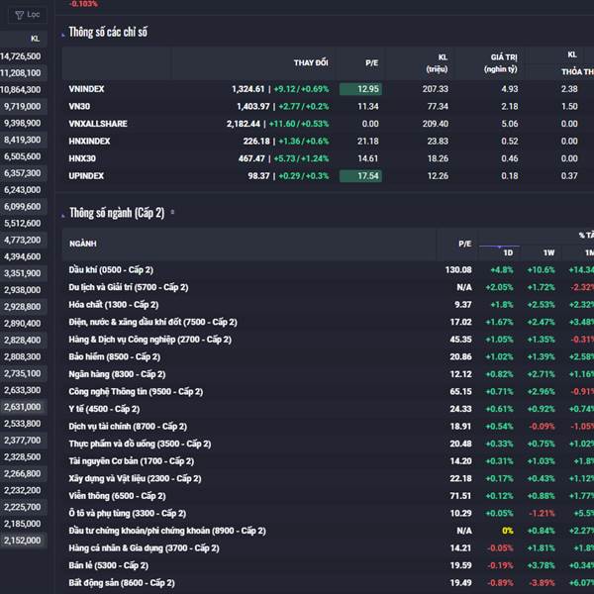The width and height of the screenshot is (594, 594).
Task: Select the Dịch vụ tài chính sector row
Action: point(328,427)
